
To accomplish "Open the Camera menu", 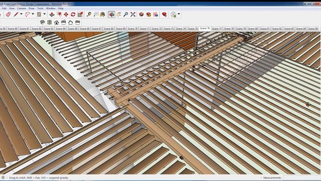I will [x=22, y=9].
